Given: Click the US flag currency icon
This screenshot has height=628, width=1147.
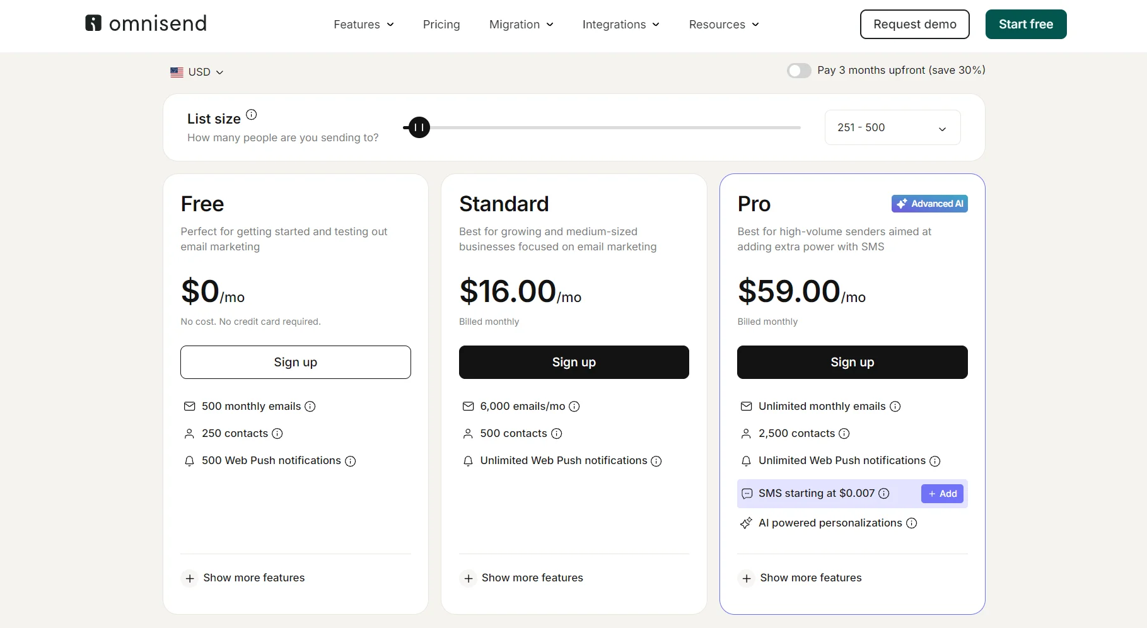Looking at the screenshot, I should 177,72.
